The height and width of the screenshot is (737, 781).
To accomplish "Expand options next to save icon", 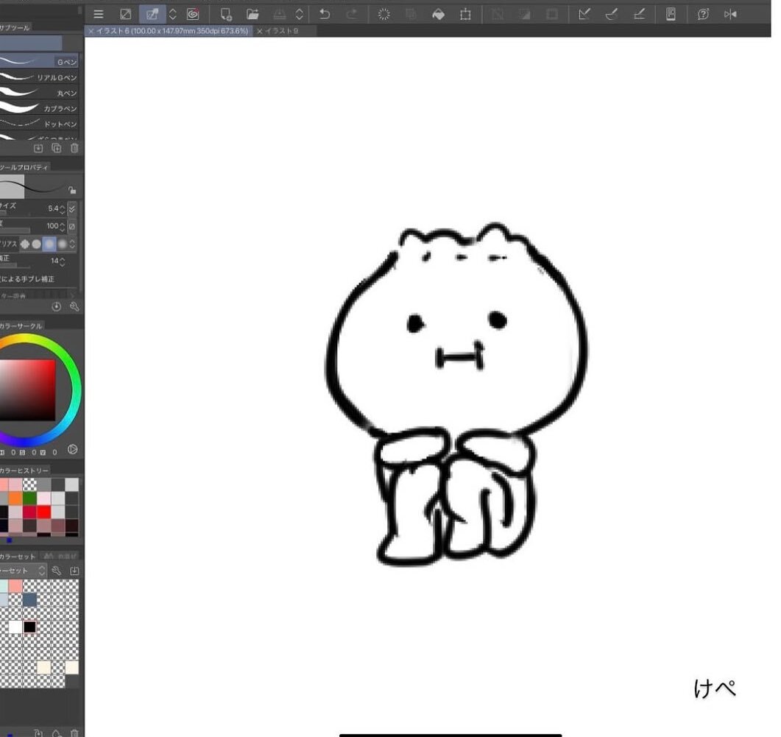I will click(x=299, y=15).
